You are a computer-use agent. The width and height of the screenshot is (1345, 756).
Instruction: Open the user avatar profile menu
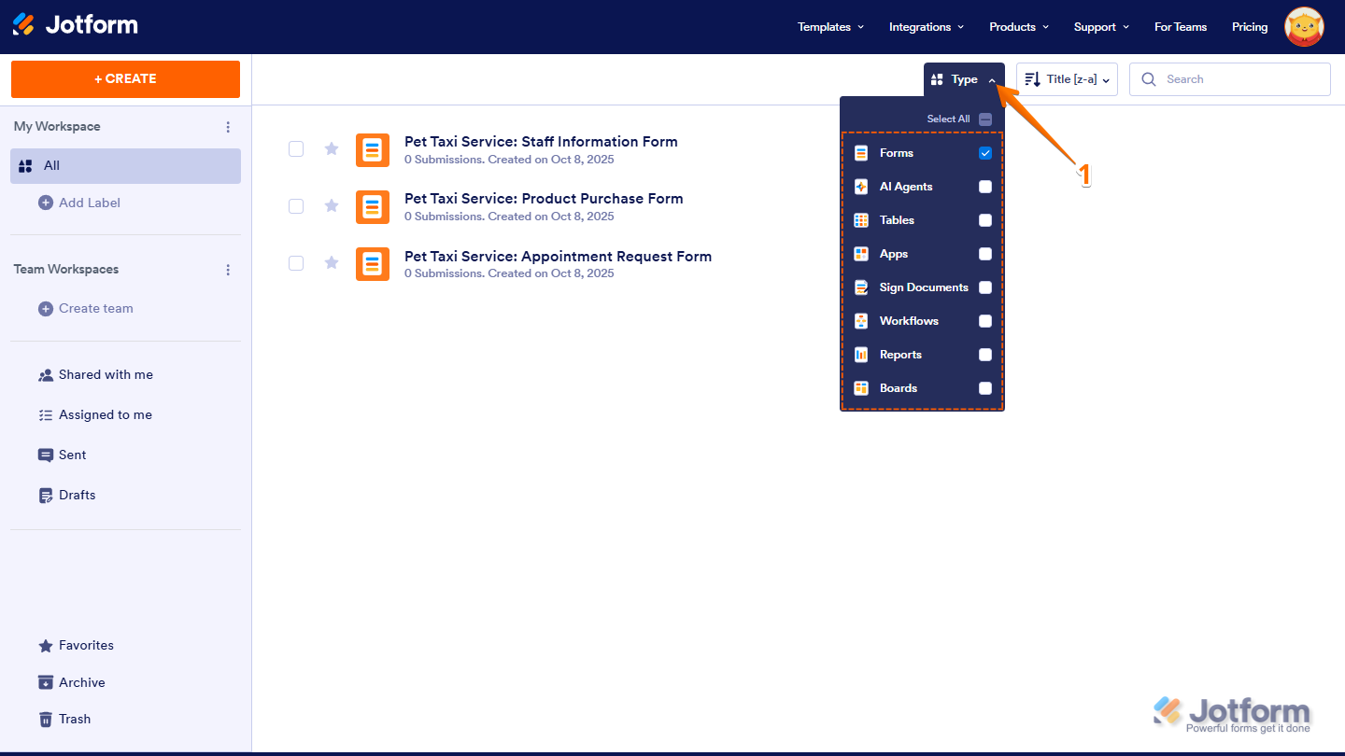(x=1304, y=27)
